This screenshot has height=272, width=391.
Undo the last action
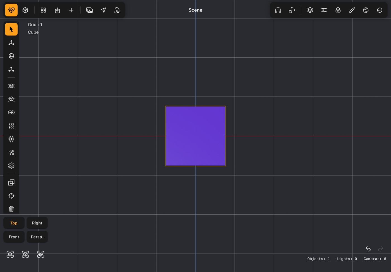pyautogui.click(x=368, y=249)
